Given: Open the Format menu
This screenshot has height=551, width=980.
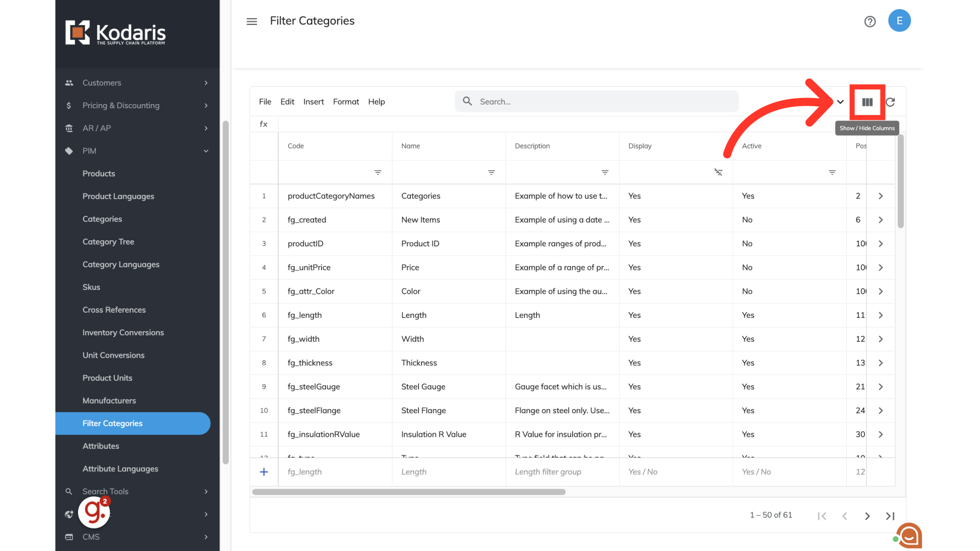Looking at the screenshot, I should pyautogui.click(x=346, y=102).
